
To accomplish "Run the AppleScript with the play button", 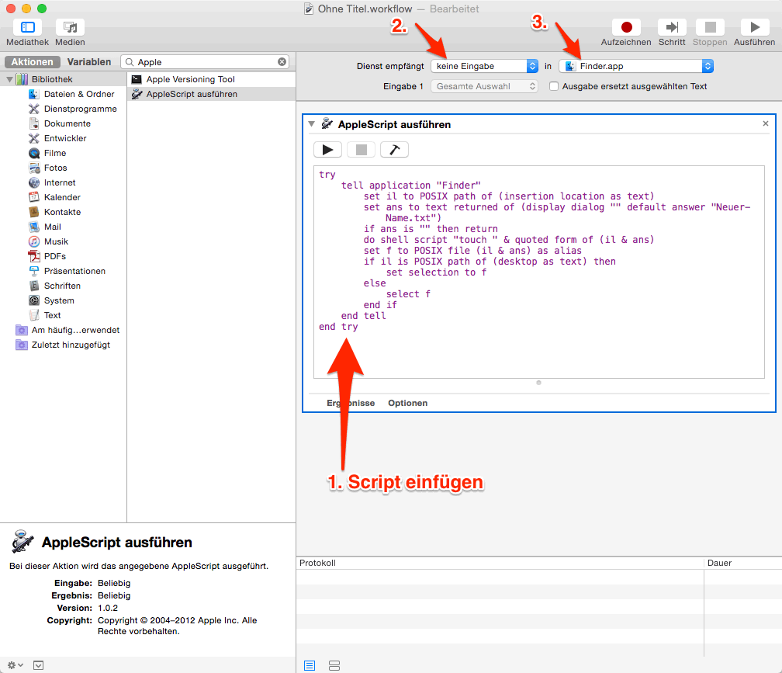I will [327, 150].
